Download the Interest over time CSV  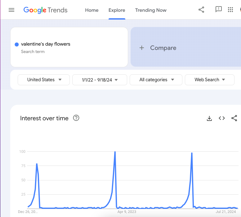tap(209, 118)
